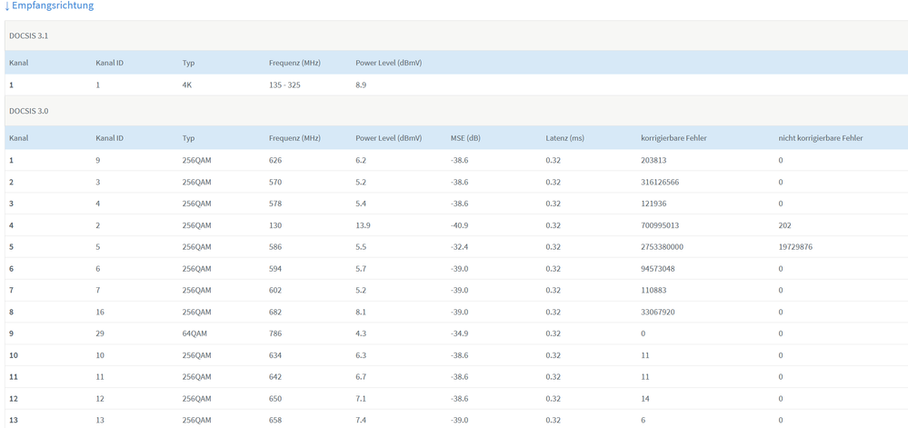This screenshot has width=908, height=428.
Task: Select the 135 - 325 frequency cell
Action: point(284,85)
